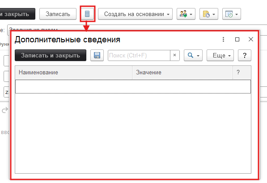Click the Значение column header
This screenshot has width=267, height=183.
point(182,73)
